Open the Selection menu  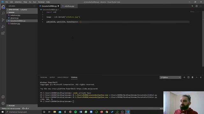(x=18, y=2)
